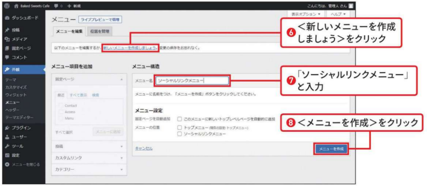
Task: Open the 投稿 pin icon menu
Action: click(7, 30)
